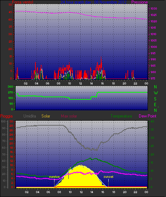Viewport: 166px width, 197px height.
Task: Select the 24 hour graph day title
Action: tap(93, 2)
